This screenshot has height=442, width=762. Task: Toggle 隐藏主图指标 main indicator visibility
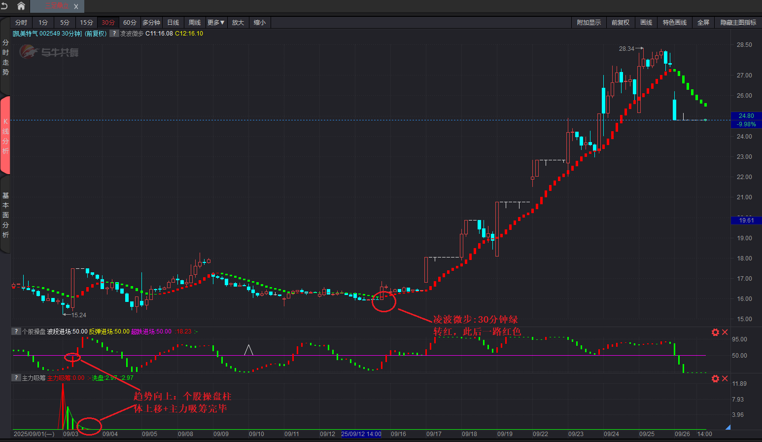[x=738, y=23]
